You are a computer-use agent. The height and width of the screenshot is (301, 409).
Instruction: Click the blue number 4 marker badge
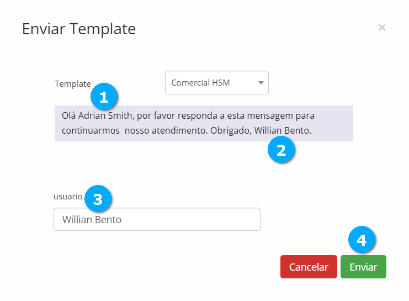[362, 240]
